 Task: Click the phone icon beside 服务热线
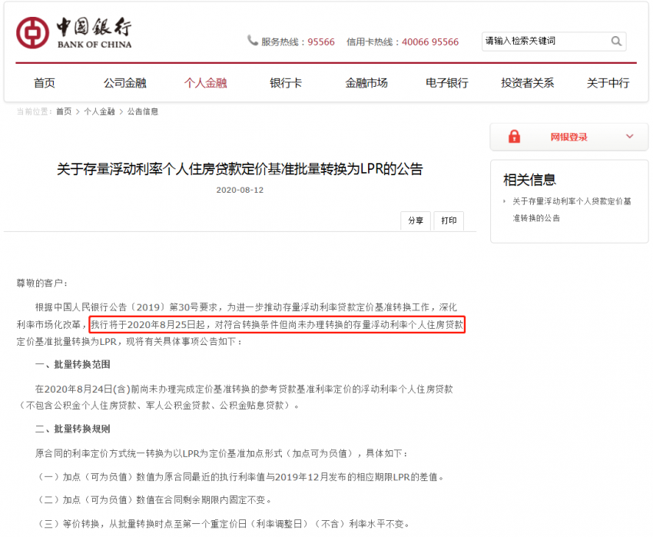pos(253,41)
